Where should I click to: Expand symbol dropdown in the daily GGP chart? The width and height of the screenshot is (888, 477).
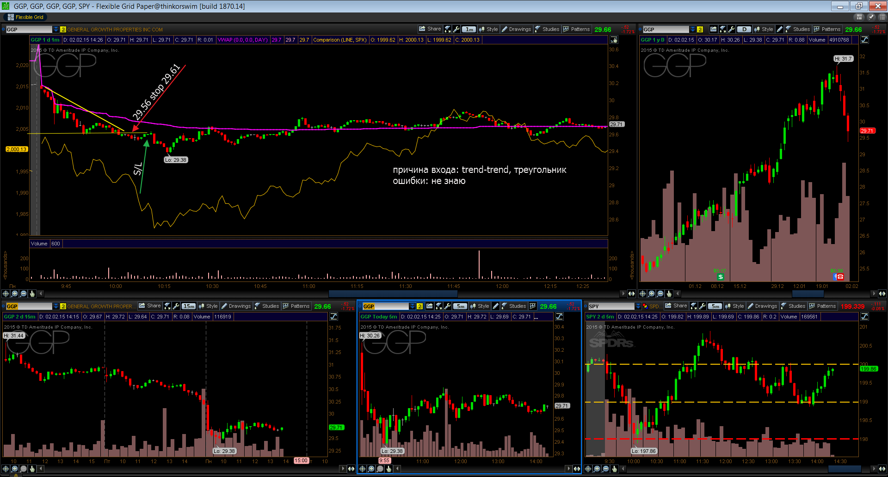click(x=693, y=29)
